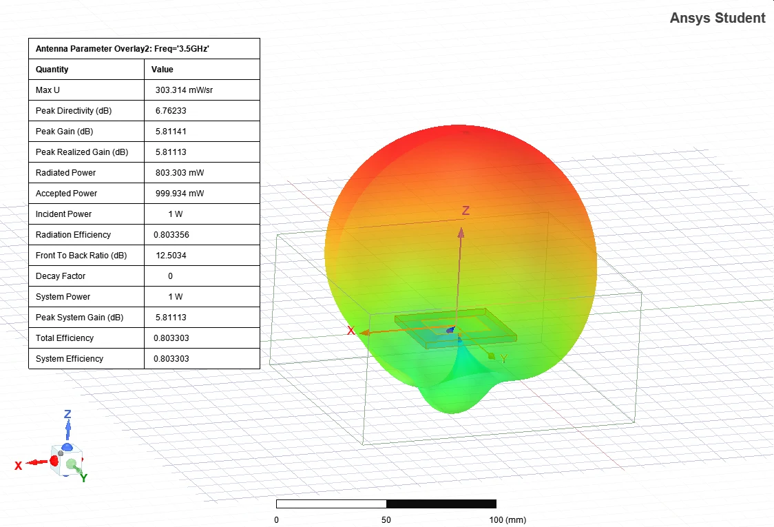Click the blue Z ball on the orientation gizmo
This screenshot has height=527, width=774.
(67, 447)
